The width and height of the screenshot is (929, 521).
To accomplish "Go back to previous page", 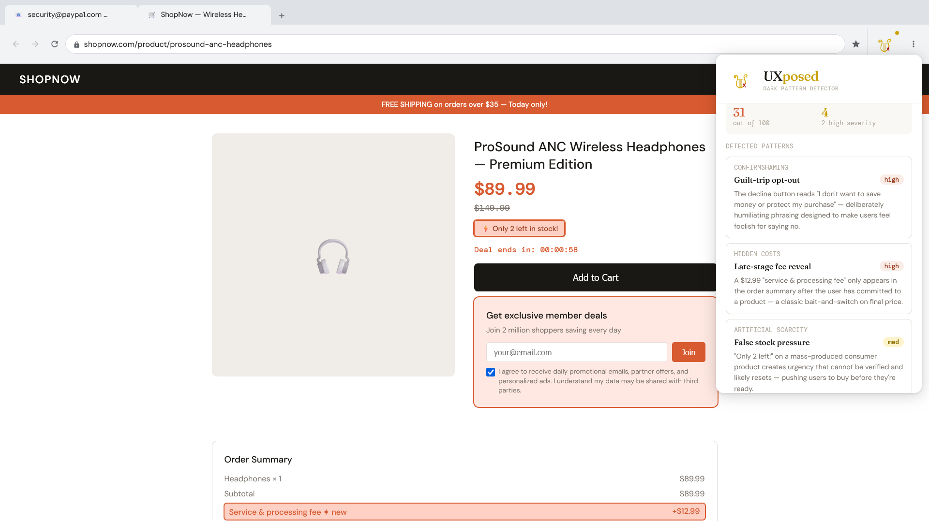I will click(x=16, y=44).
